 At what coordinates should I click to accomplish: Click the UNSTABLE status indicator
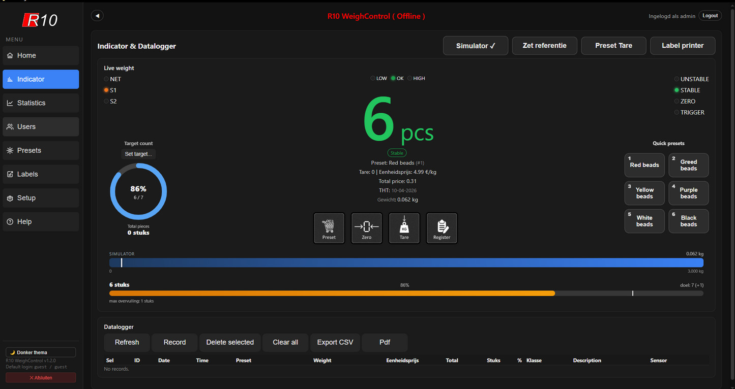(x=692, y=79)
